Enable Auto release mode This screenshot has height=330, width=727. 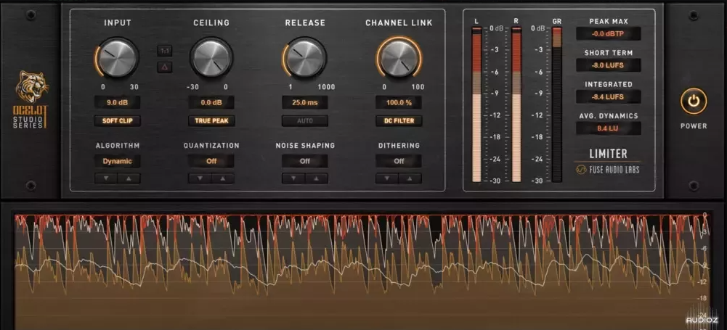pos(305,121)
